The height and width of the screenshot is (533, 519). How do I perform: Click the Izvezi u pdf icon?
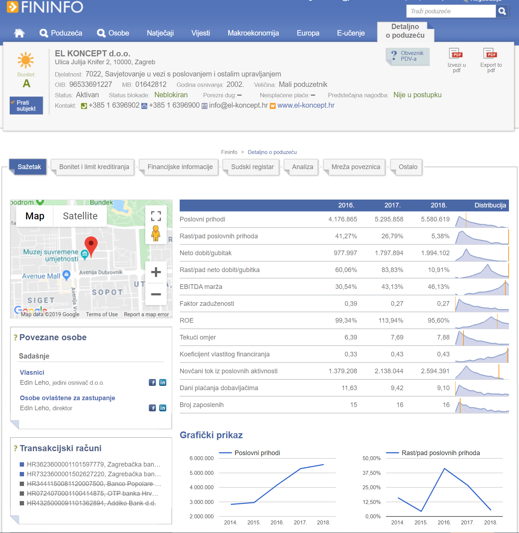(456, 54)
